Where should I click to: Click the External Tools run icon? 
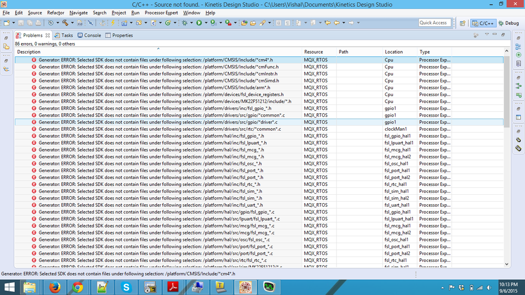point(228,23)
